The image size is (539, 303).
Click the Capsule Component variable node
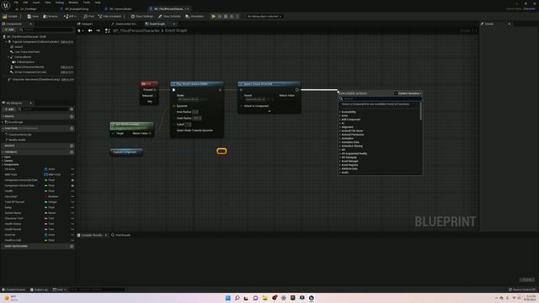(x=126, y=151)
